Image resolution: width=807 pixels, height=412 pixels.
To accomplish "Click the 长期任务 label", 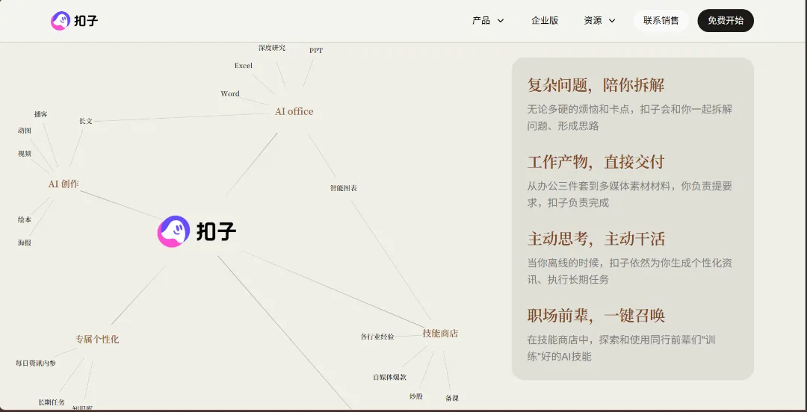I will (x=52, y=402).
